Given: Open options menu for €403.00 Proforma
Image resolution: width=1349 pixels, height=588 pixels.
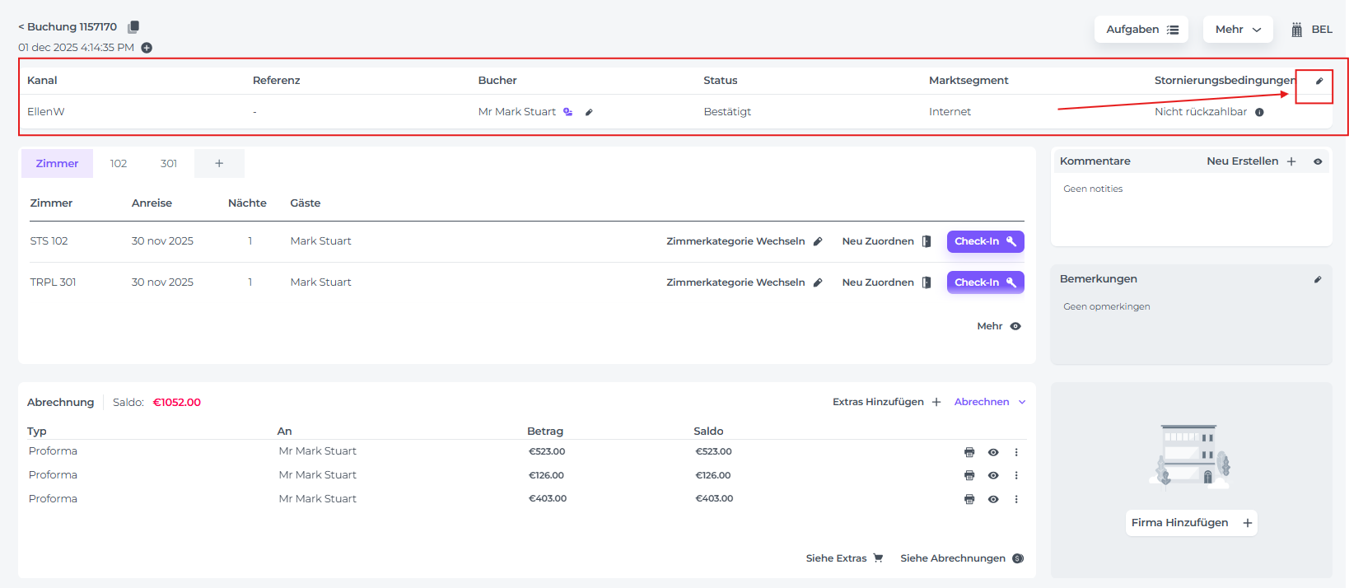Looking at the screenshot, I should pos(1016,499).
